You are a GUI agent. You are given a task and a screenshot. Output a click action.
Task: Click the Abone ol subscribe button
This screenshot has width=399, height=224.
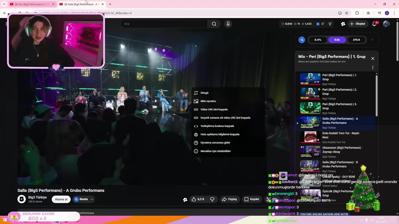point(61,199)
